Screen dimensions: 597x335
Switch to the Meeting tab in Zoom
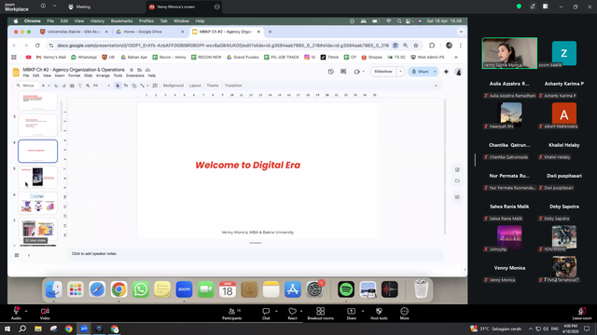79,7
